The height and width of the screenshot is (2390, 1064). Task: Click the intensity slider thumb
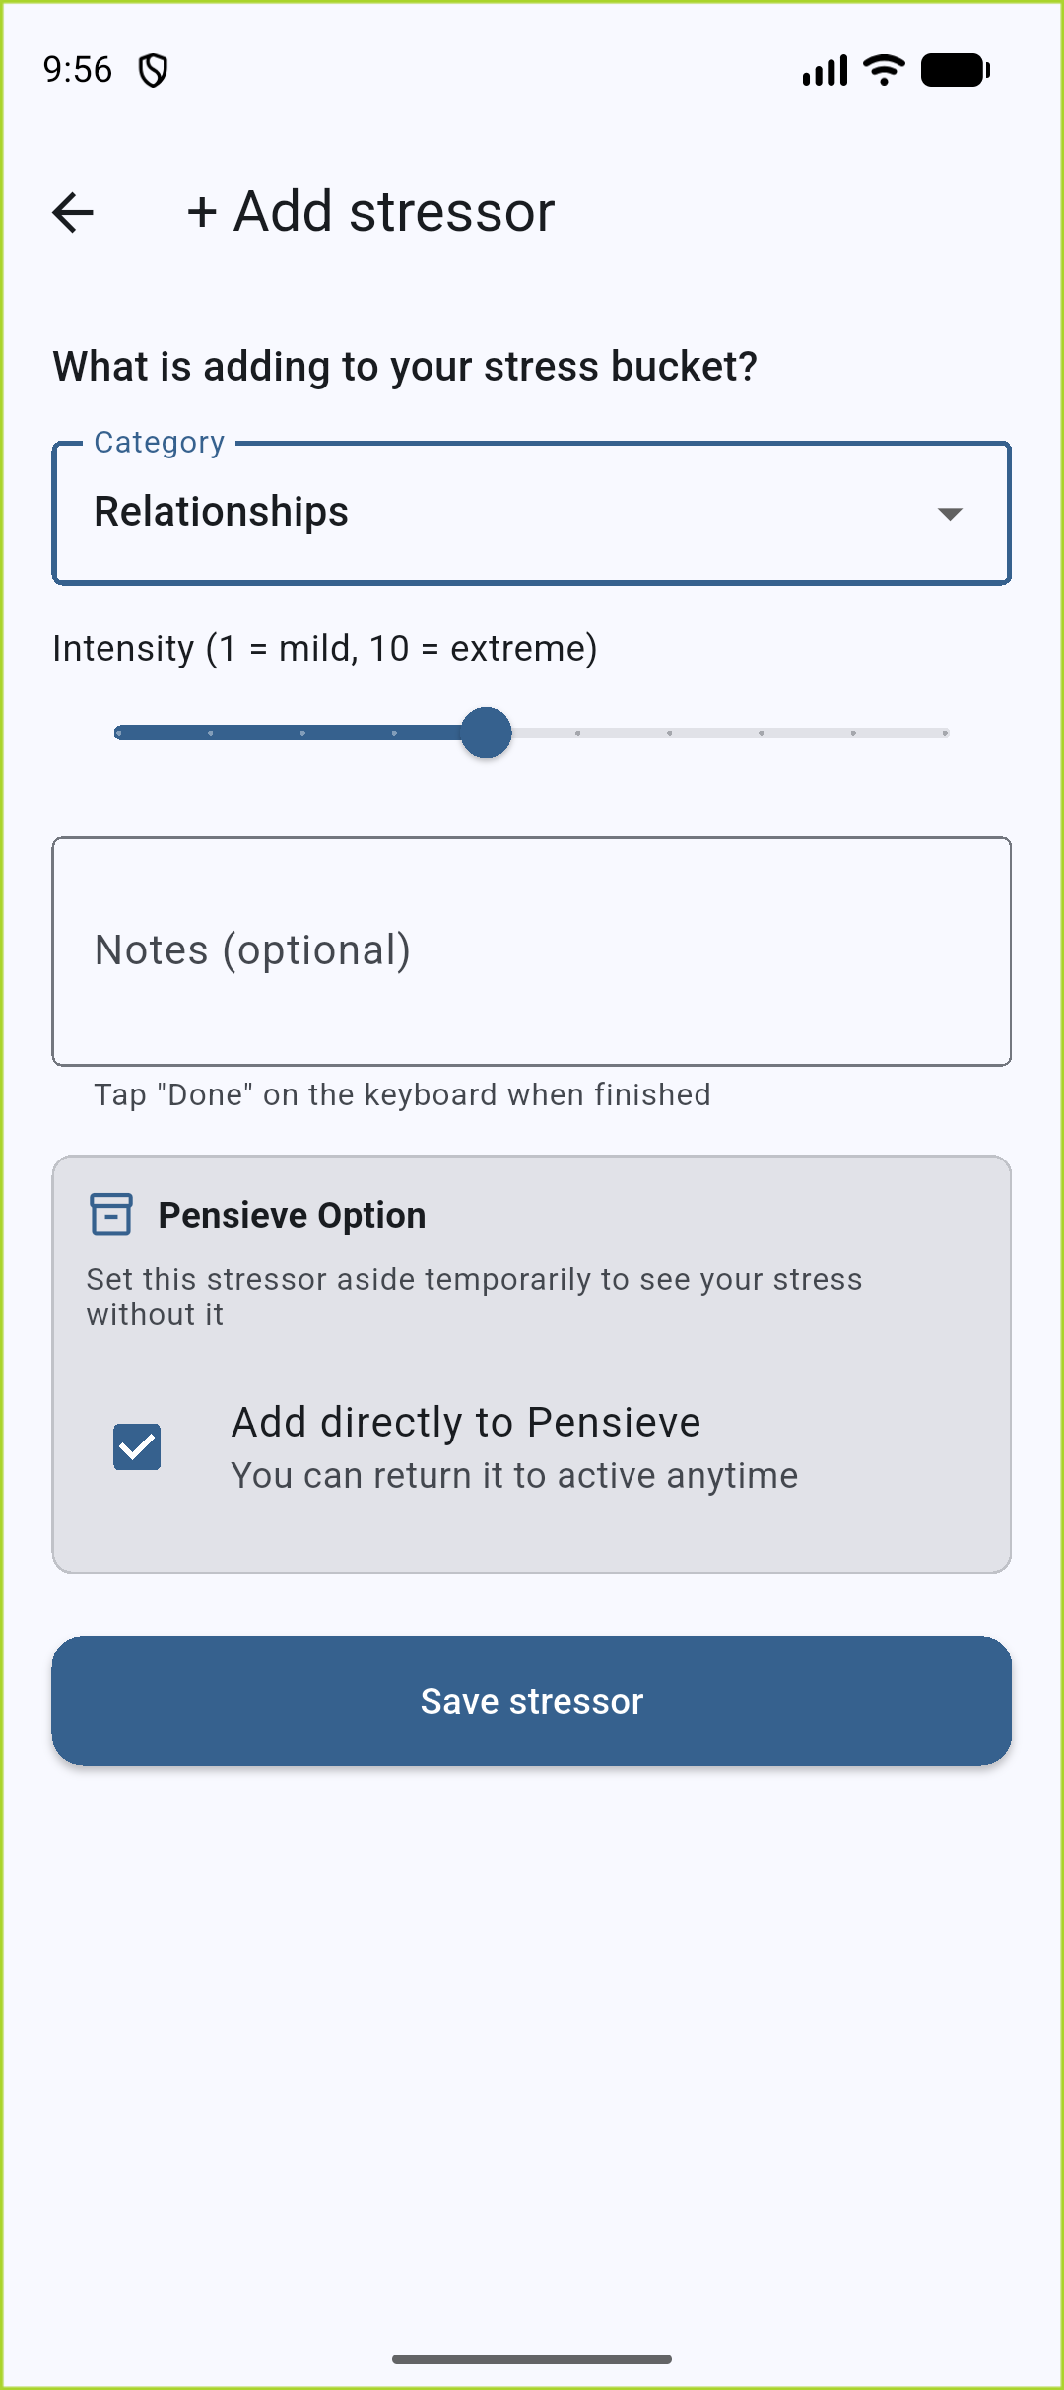(x=487, y=733)
